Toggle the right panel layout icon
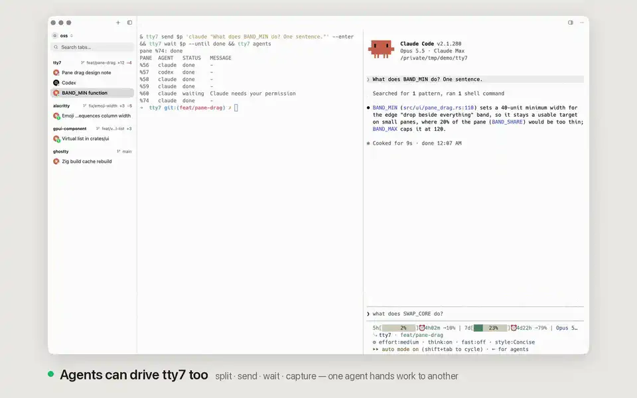637x398 pixels. [571, 23]
